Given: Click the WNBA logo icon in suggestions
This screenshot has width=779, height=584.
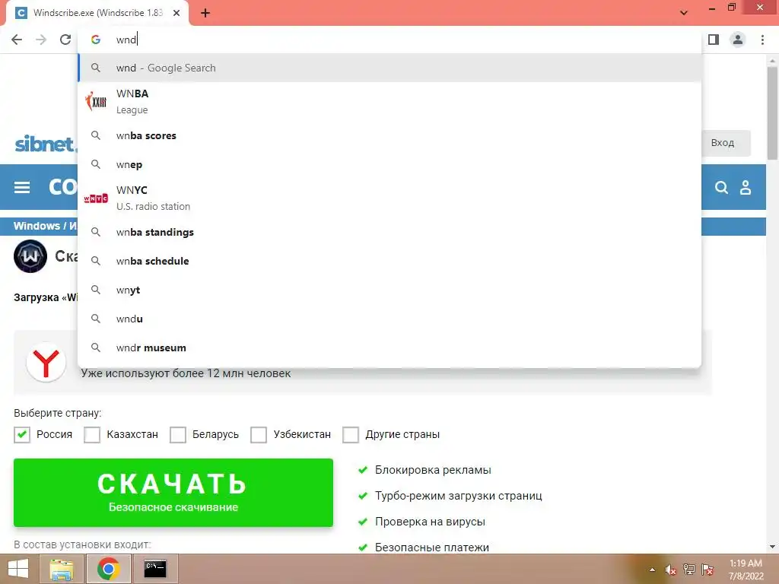Looking at the screenshot, I should (x=96, y=102).
